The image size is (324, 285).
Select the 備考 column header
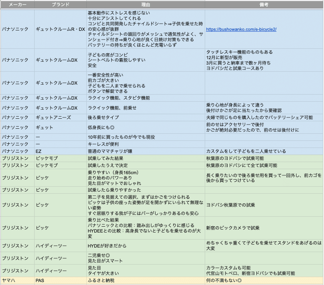264,5
